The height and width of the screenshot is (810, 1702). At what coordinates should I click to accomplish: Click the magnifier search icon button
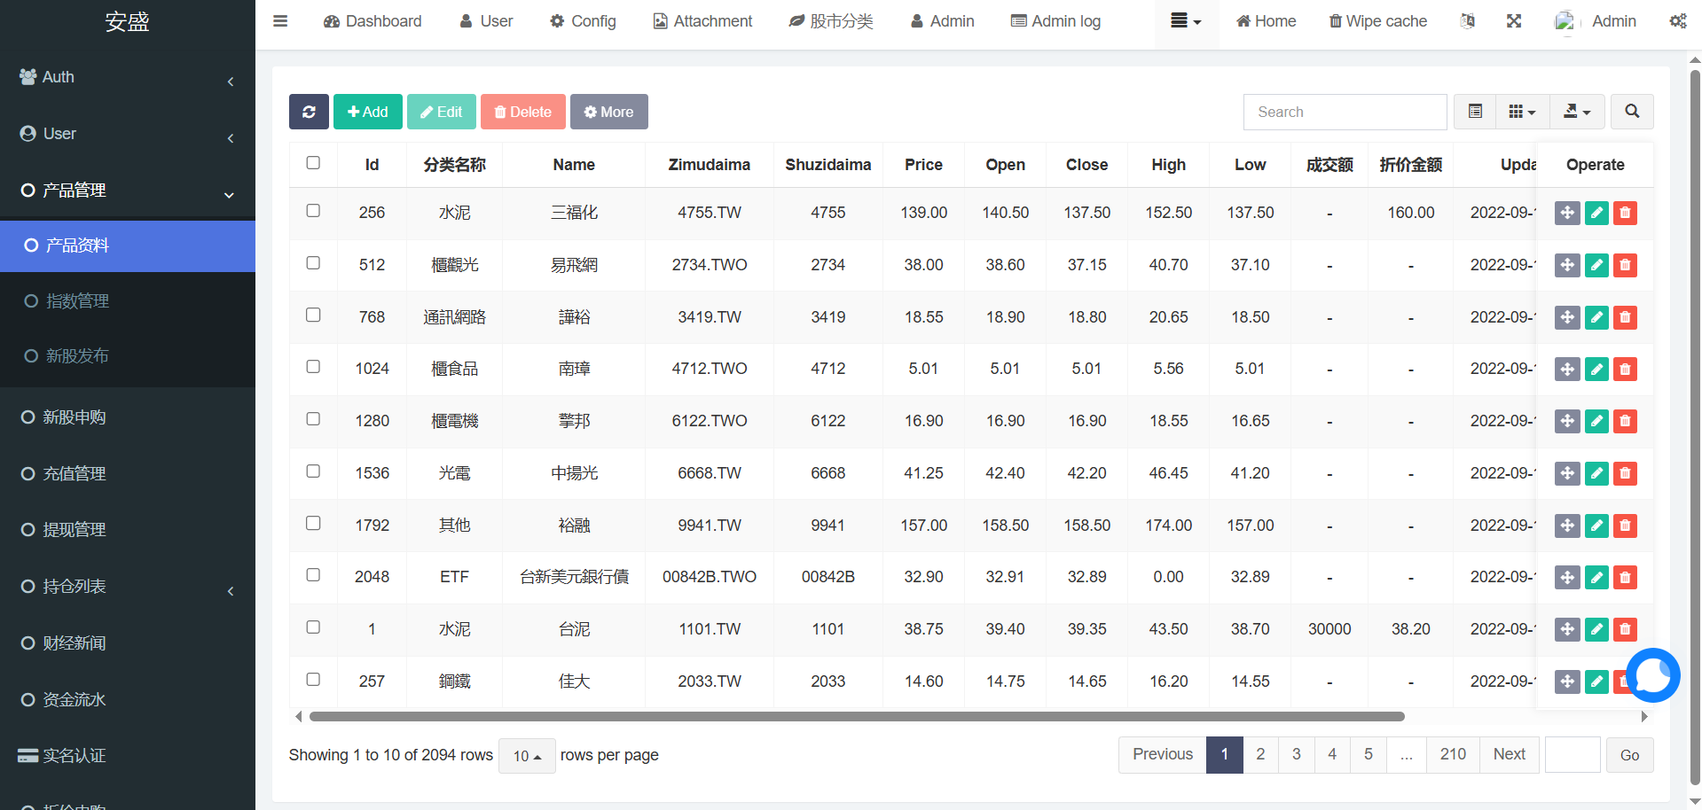[1631, 112]
